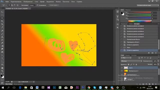160x90 pixels.
Task: Click the Refine Edge button
Action: pos(54,5)
